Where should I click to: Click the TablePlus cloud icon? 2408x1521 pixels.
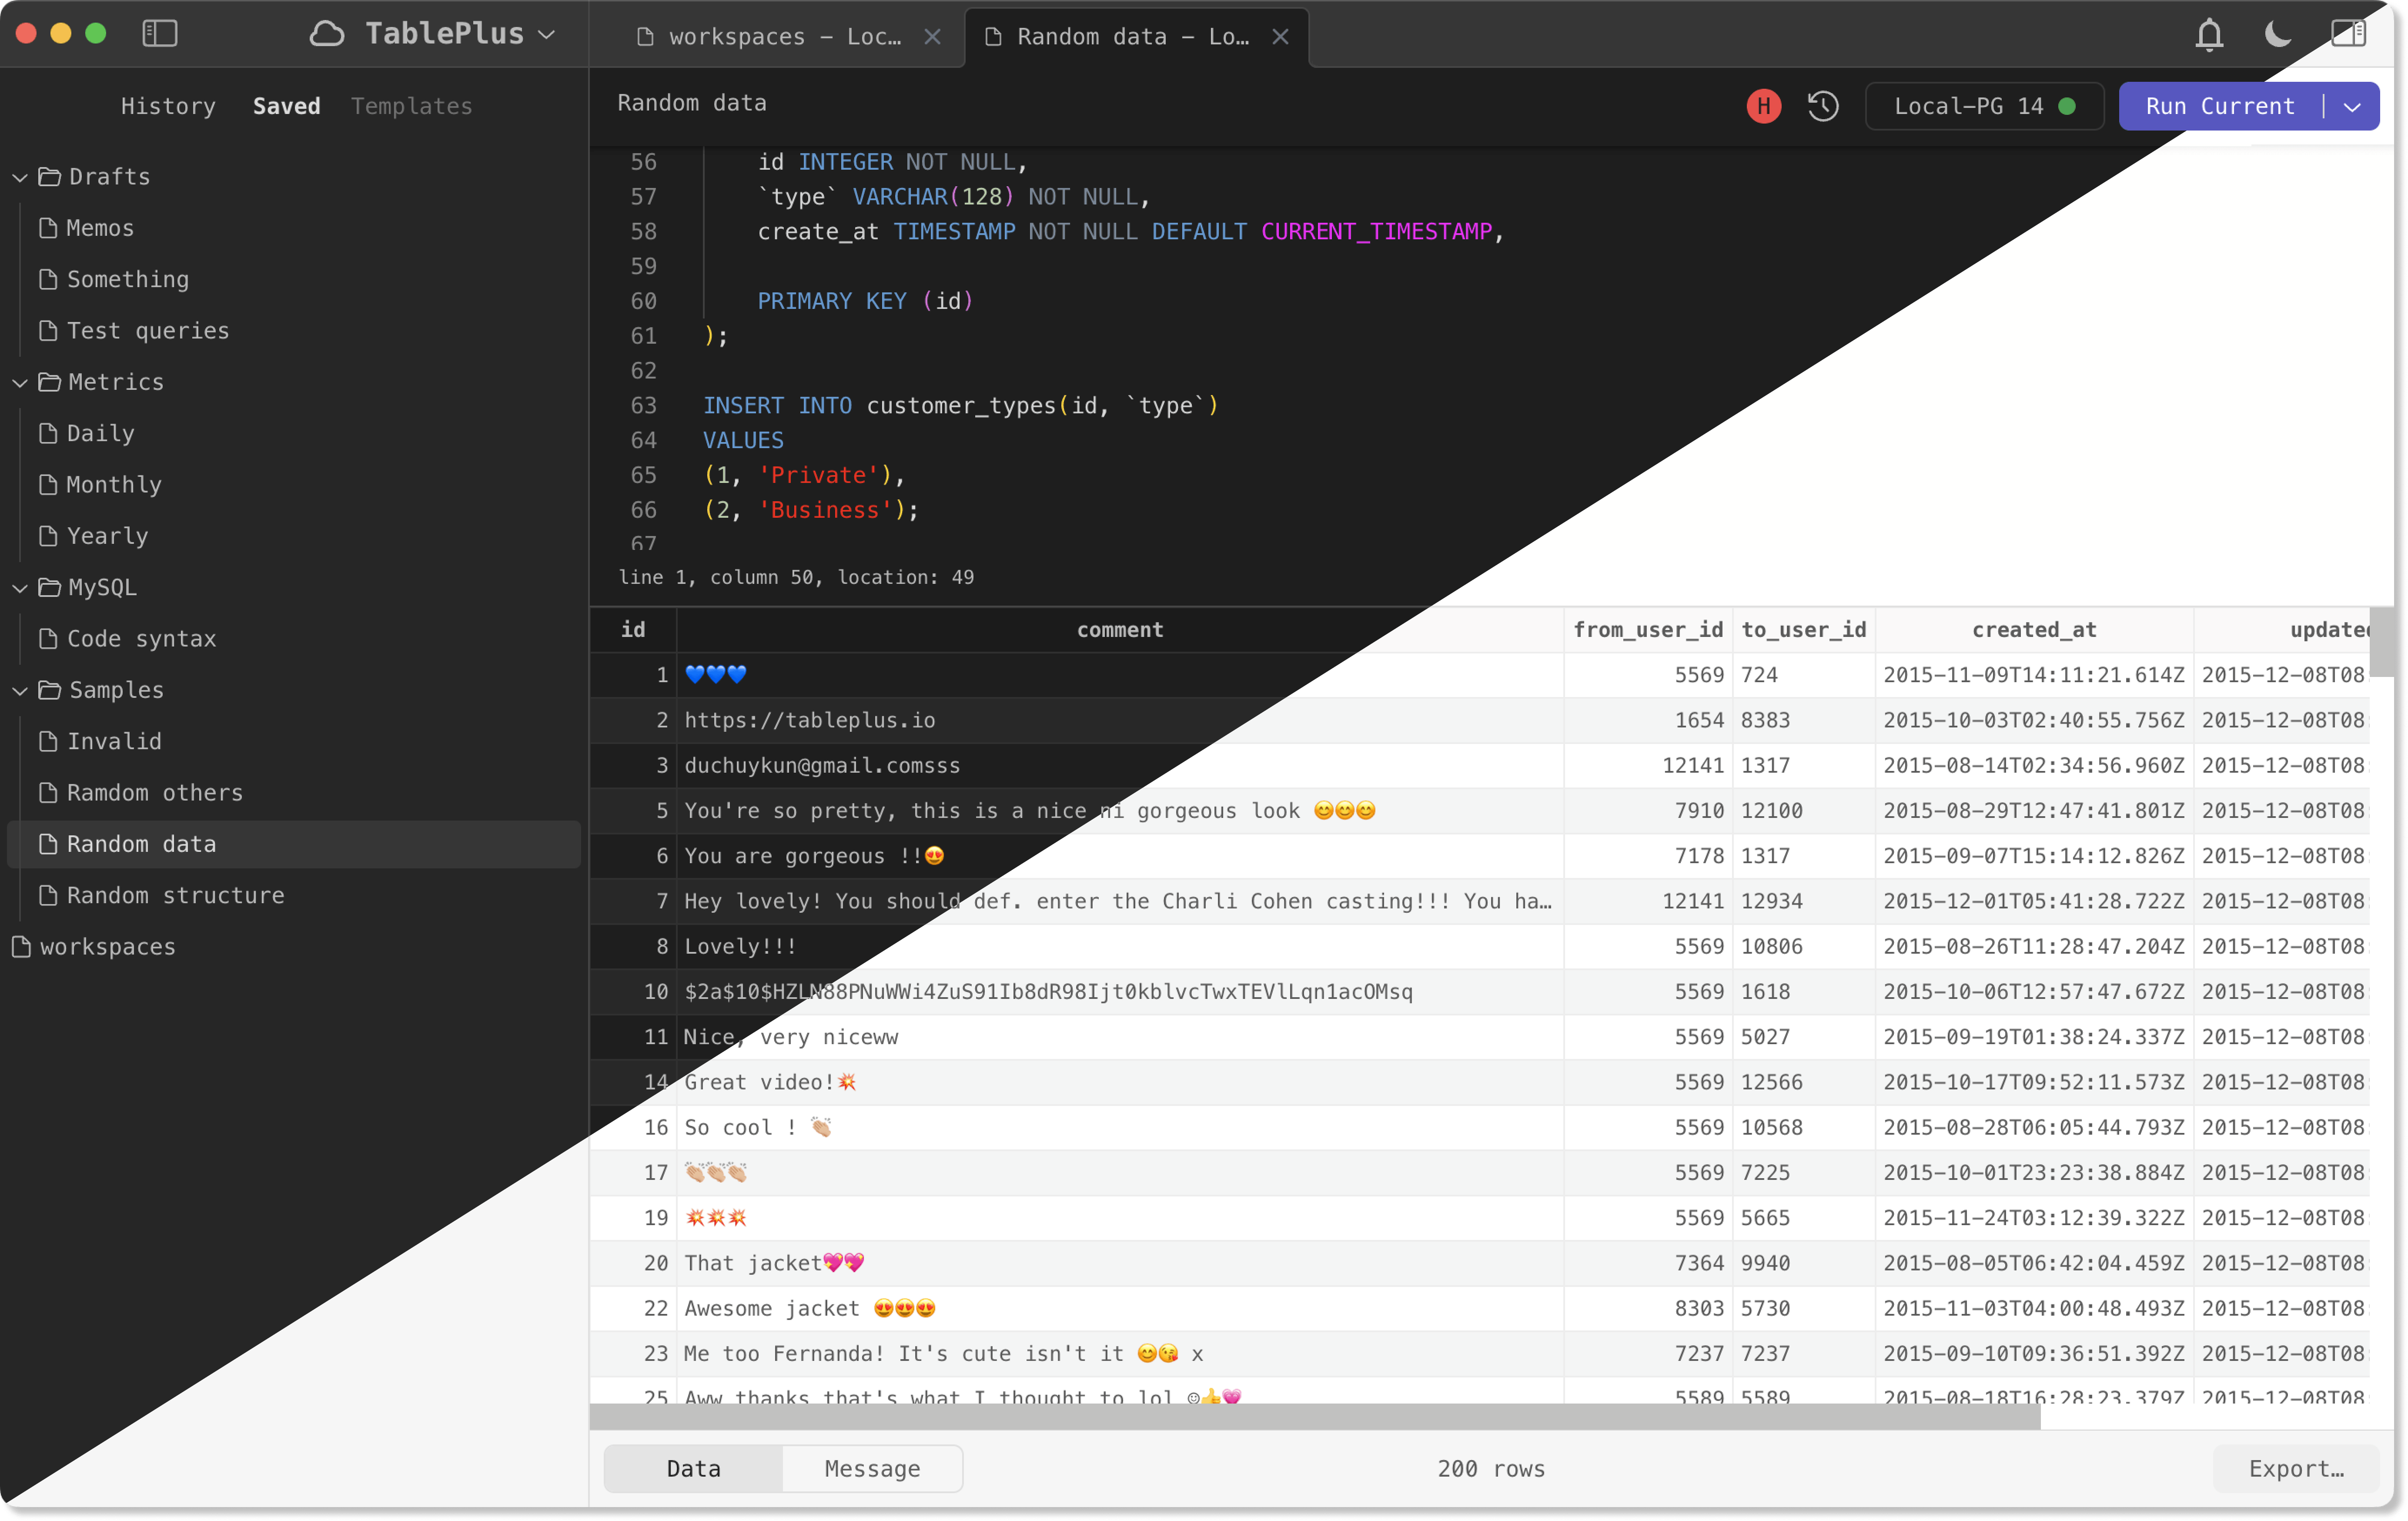click(x=327, y=34)
